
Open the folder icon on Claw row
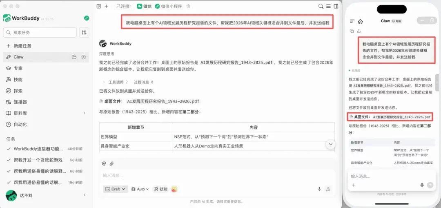(x=74, y=57)
